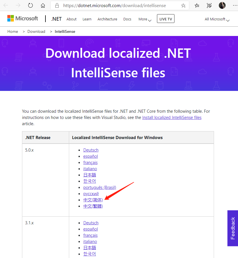Go to Download in the breadcrumb

tap(36, 31)
